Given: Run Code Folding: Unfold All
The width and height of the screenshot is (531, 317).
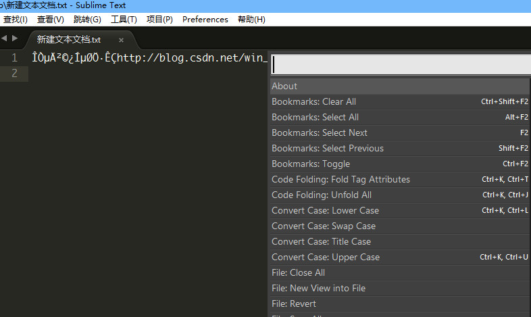Looking at the screenshot, I should [x=400, y=195].
